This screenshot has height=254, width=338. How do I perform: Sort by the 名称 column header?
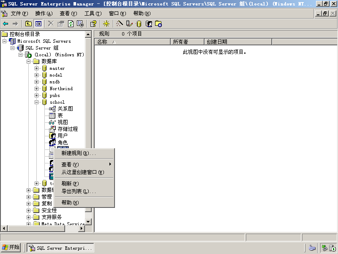(133, 42)
